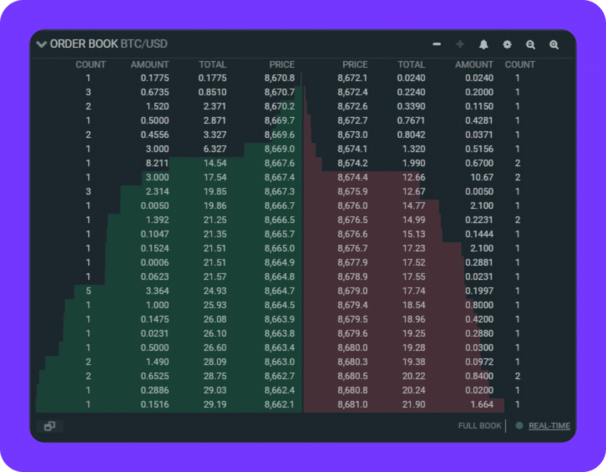Click the ask-side AMOUNT column header
The width and height of the screenshot is (606, 472).
(x=474, y=65)
